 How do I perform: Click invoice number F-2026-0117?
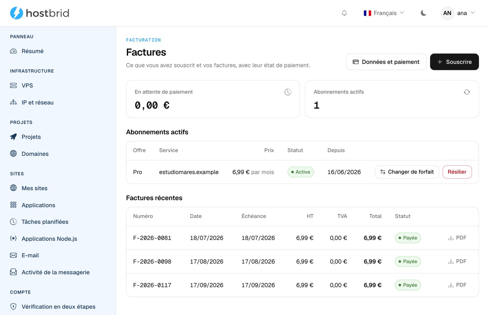(x=152, y=285)
